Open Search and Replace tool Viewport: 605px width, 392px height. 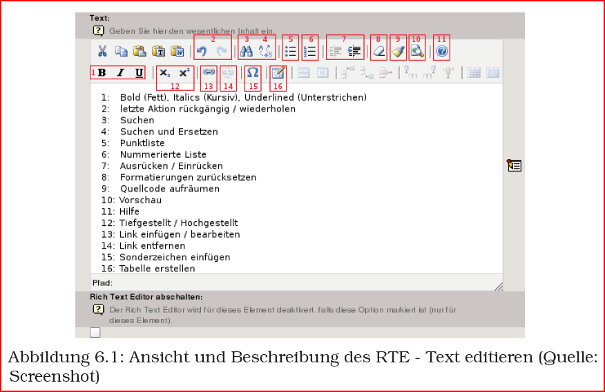[x=265, y=51]
